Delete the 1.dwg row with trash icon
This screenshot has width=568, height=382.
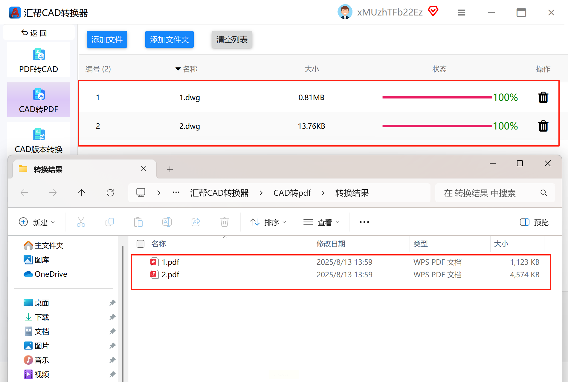(x=543, y=97)
